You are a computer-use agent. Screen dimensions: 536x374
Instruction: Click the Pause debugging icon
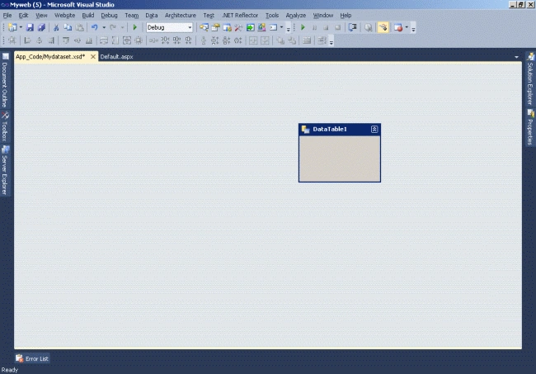pyautogui.click(x=314, y=27)
